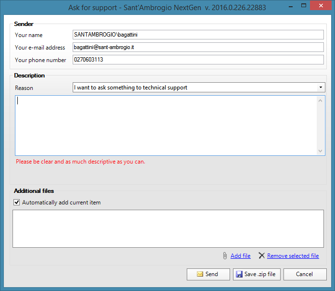Click the red 'Please be clear' hint text

click(x=80, y=162)
